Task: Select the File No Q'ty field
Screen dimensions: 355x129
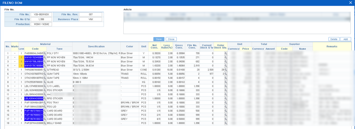Action: (x=41, y=19)
